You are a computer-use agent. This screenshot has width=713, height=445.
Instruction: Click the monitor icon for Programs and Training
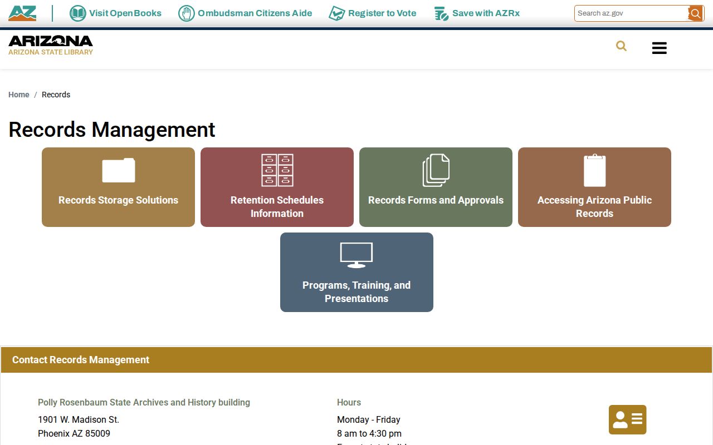[x=356, y=255]
